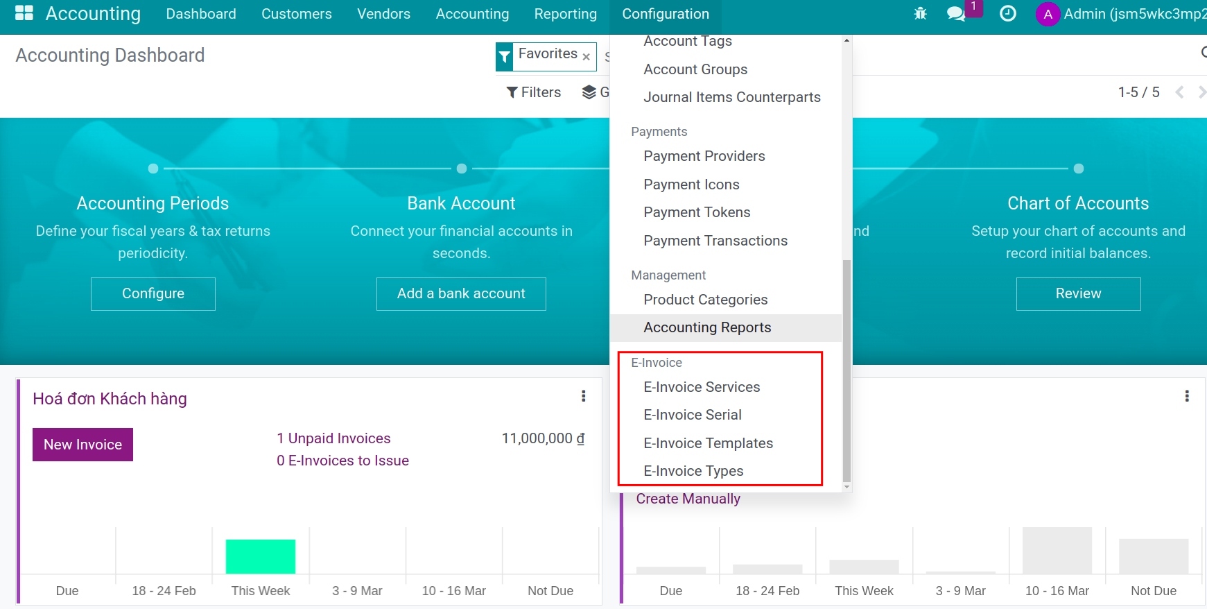The image size is (1207, 609).
Task: Open the Accounting top menu
Action: tap(473, 14)
